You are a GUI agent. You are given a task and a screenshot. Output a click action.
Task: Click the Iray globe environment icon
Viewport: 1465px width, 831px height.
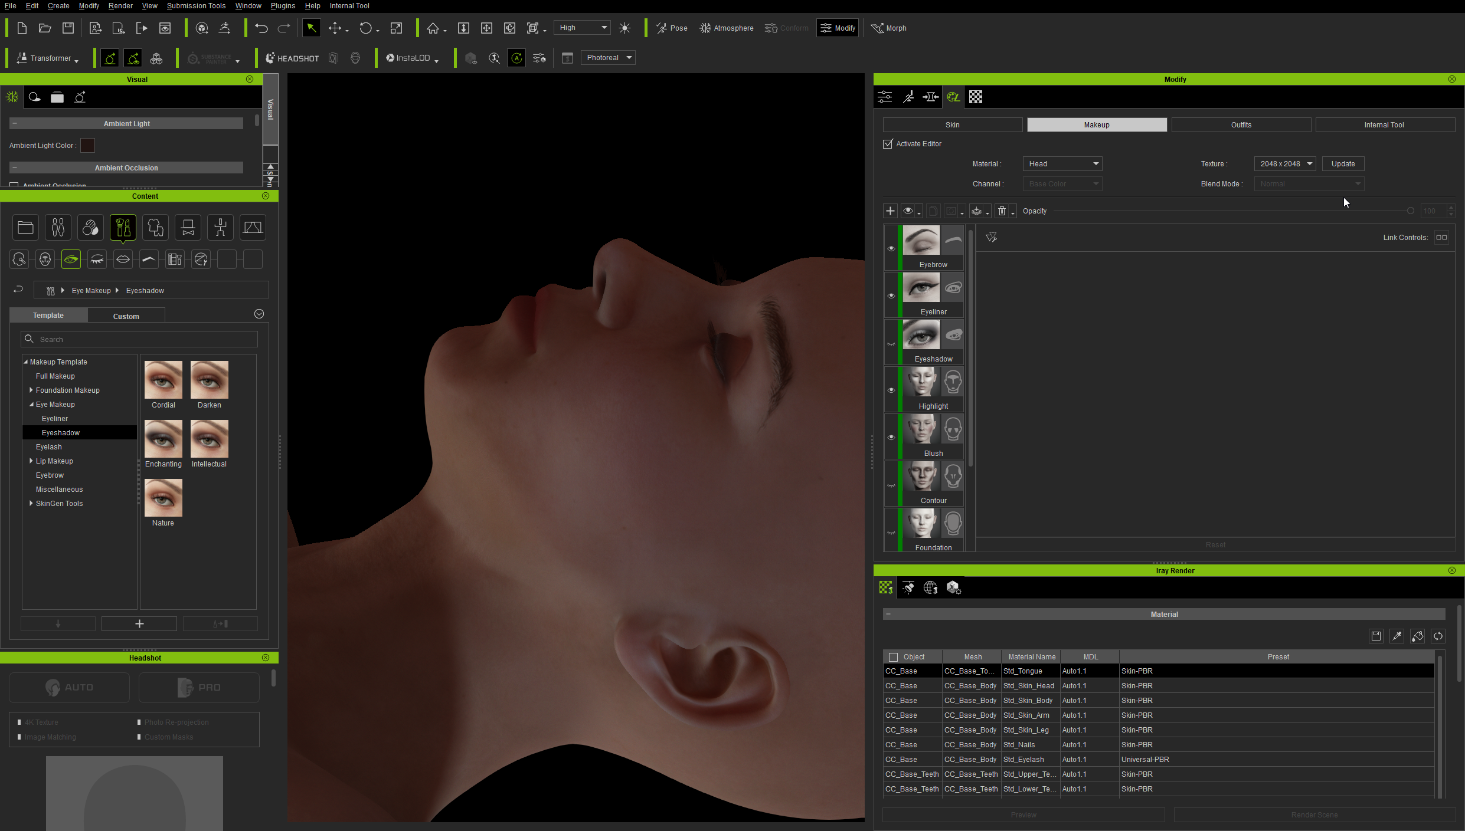point(931,587)
